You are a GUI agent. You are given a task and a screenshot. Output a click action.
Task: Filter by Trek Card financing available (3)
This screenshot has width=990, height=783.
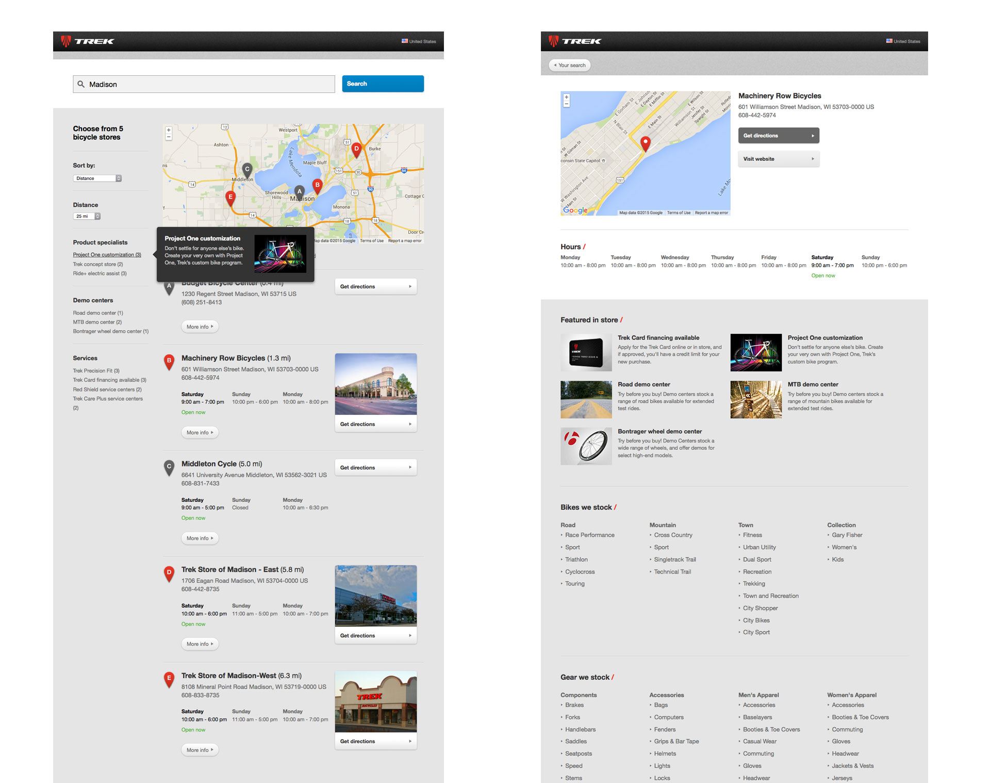click(x=110, y=380)
